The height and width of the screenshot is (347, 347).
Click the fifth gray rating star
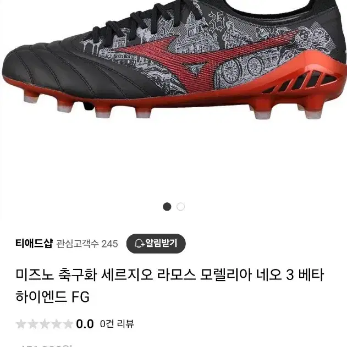click(68, 324)
